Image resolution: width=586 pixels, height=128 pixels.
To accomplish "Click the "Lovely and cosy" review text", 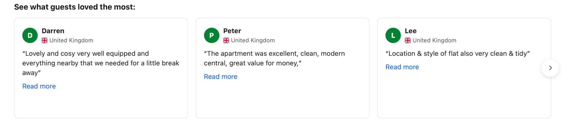I will (x=101, y=63).
